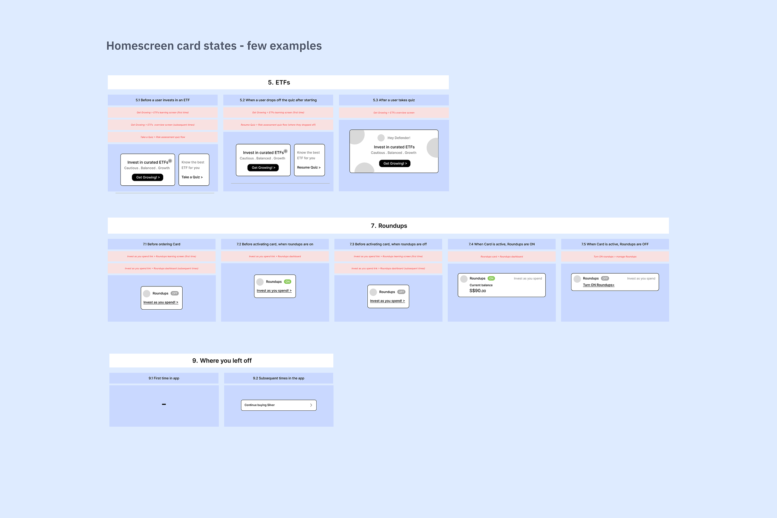The height and width of the screenshot is (518, 777).
Task: Click the Roundups circle icon in 7.1 card
Action: 147,293
